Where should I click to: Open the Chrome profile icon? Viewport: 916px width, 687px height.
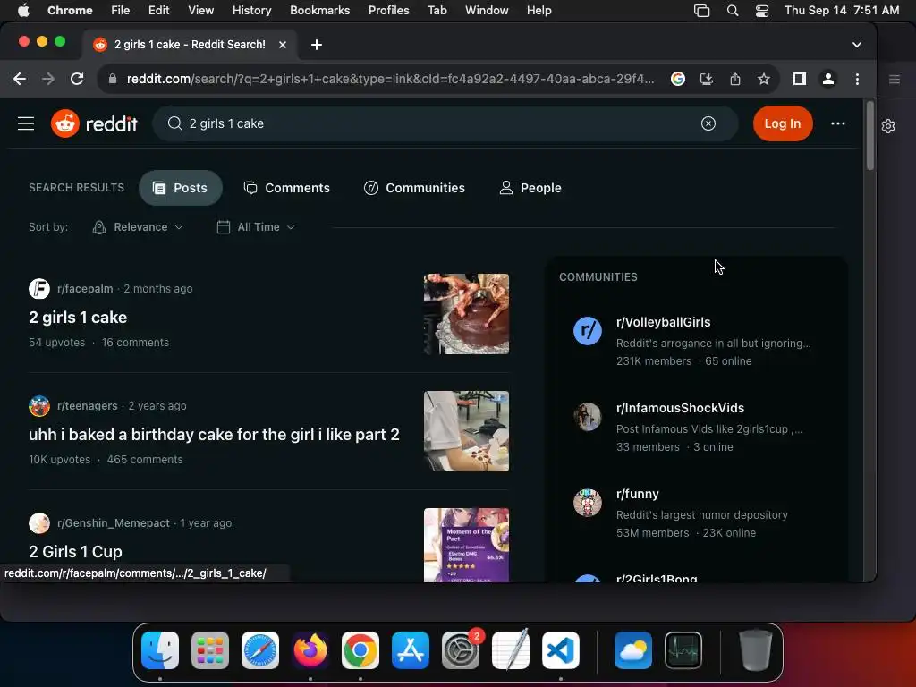pyautogui.click(x=827, y=79)
